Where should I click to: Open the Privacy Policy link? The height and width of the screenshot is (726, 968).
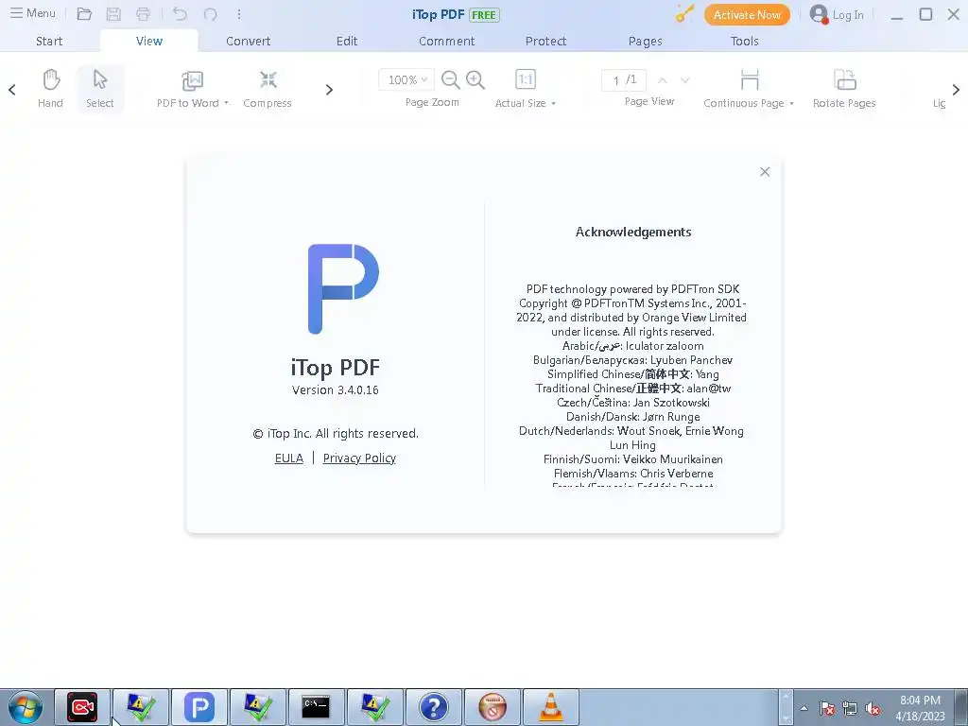pos(359,458)
